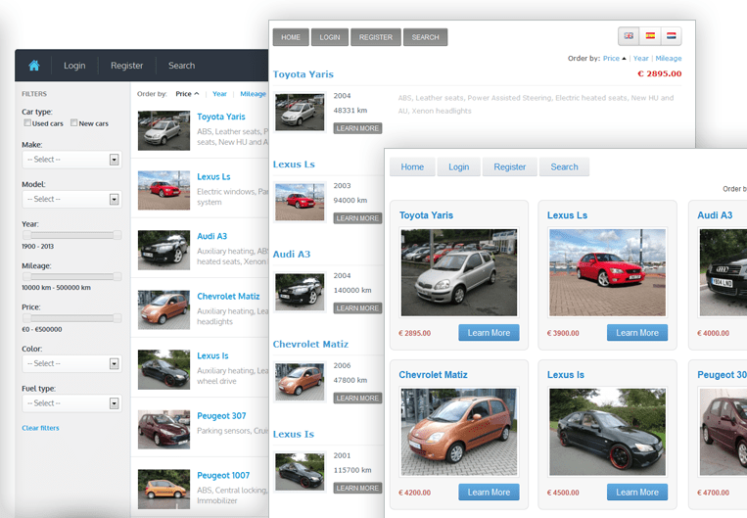Screen dimensions: 747x518
Task: Open the Register tab in front window
Action: (x=510, y=166)
